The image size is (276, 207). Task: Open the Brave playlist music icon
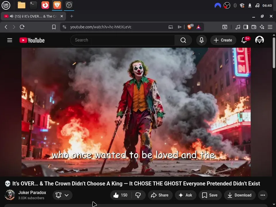(x=238, y=27)
